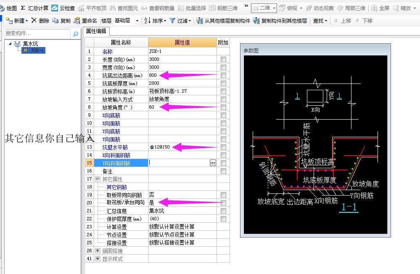Open the 局部三维 tool
The width and height of the screenshot is (420, 274).
tap(351, 8)
